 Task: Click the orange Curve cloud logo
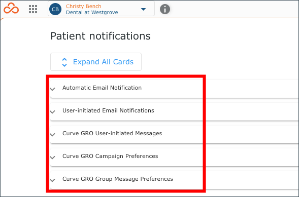coord(11,8)
